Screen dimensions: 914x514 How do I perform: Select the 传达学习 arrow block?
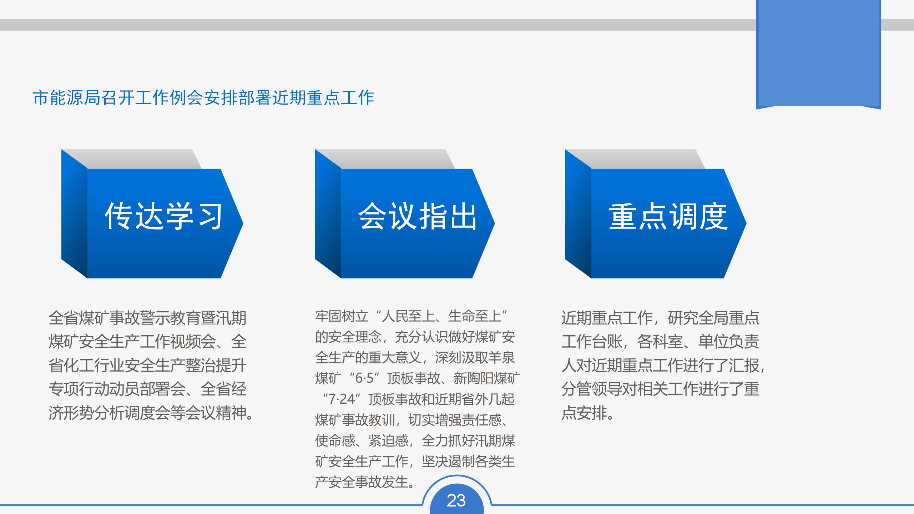point(152,214)
